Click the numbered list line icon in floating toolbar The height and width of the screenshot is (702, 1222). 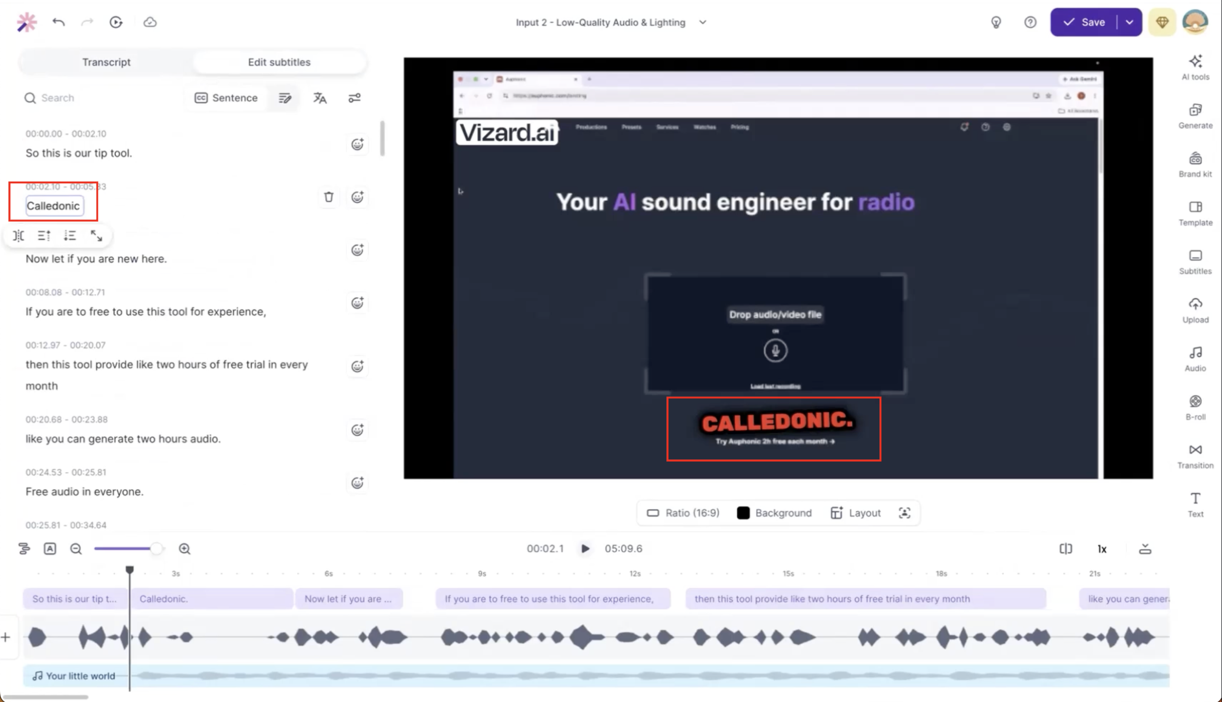(70, 236)
